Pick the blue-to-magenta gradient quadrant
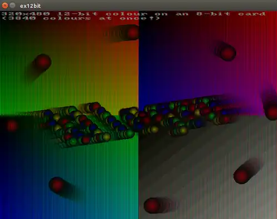Image resolution: width=277 pixels, height=219 pixels. click(208, 63)
